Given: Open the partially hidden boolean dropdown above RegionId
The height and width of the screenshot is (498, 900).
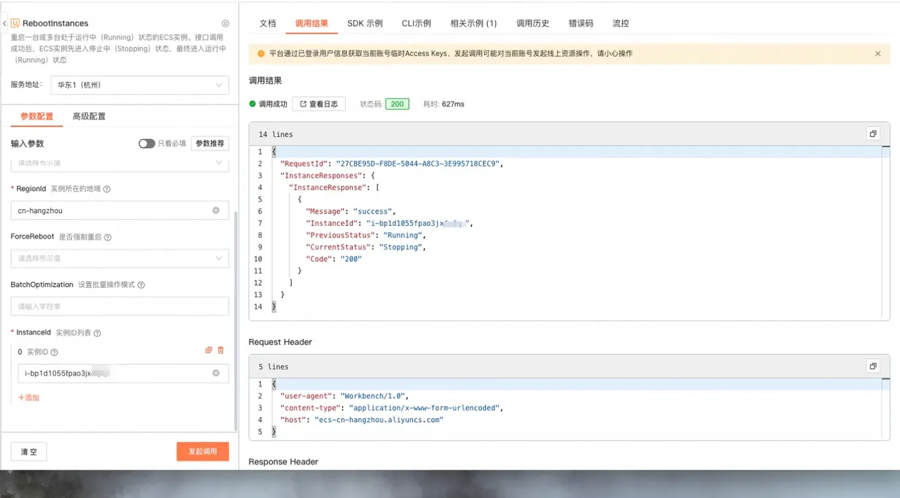Looking at the screenshot, I should tap(120, 163).
